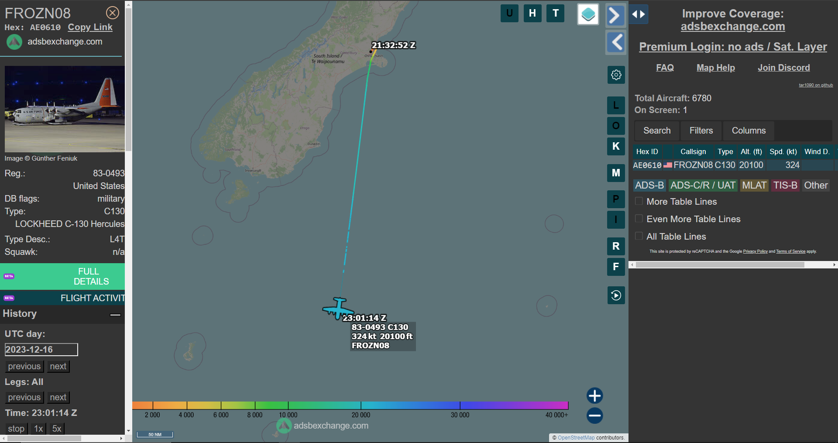Viewport: 838px width, 443px height.
Task: Open the Filters tab
Action: (x=701, y=130)
